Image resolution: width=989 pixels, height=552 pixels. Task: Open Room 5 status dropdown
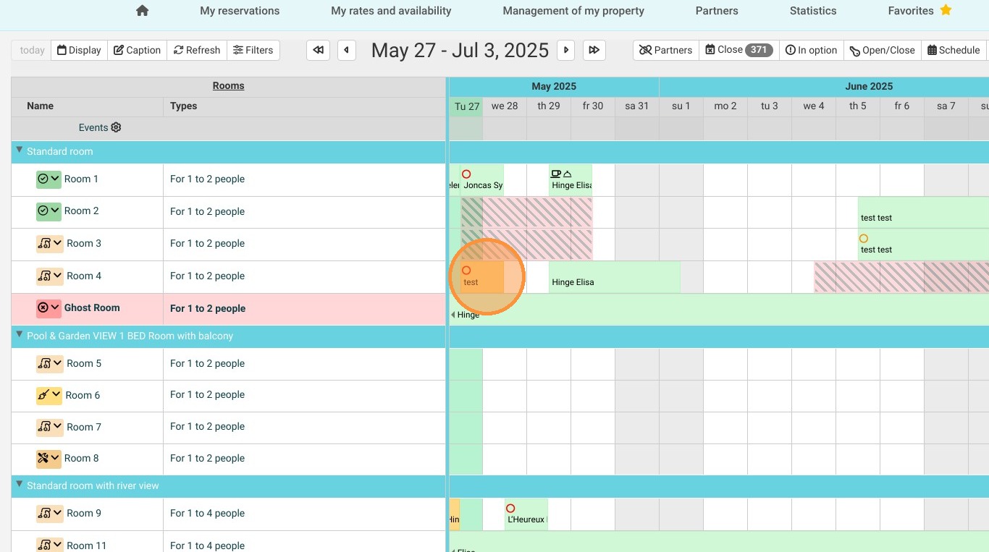[x=49, y=364]
